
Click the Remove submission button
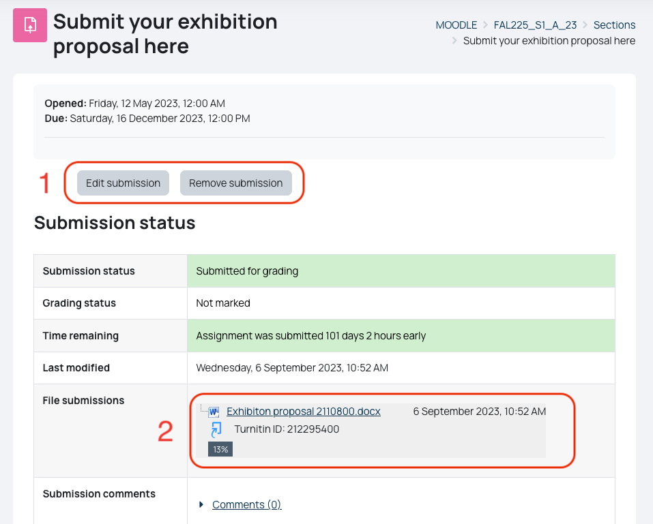(x=235, y=183)
